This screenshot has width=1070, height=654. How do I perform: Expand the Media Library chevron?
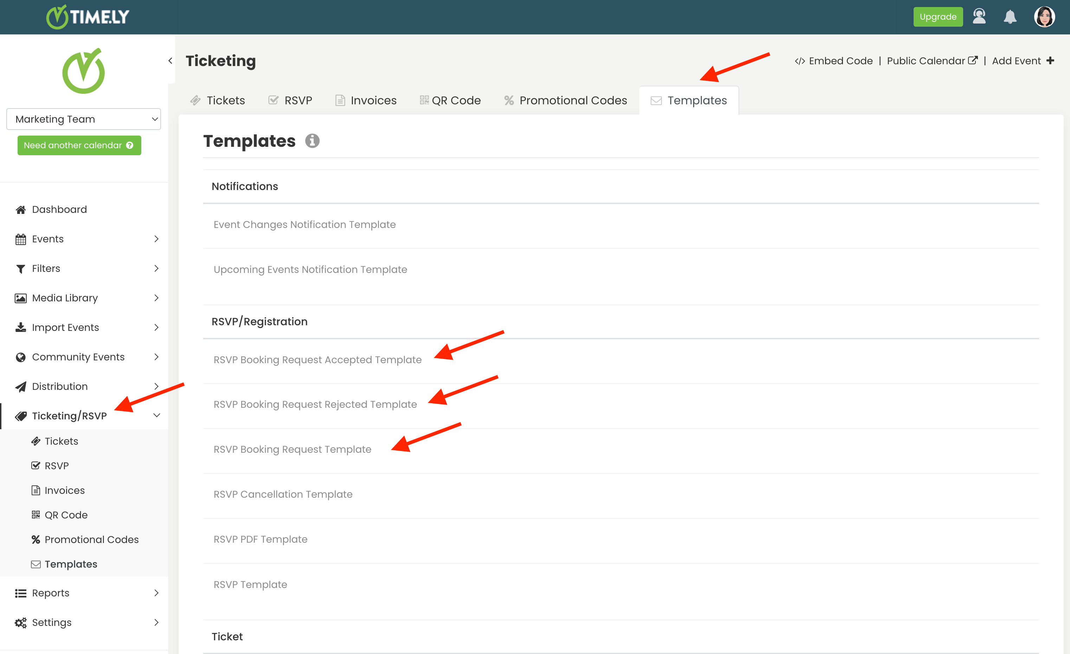tap(156, 298)
